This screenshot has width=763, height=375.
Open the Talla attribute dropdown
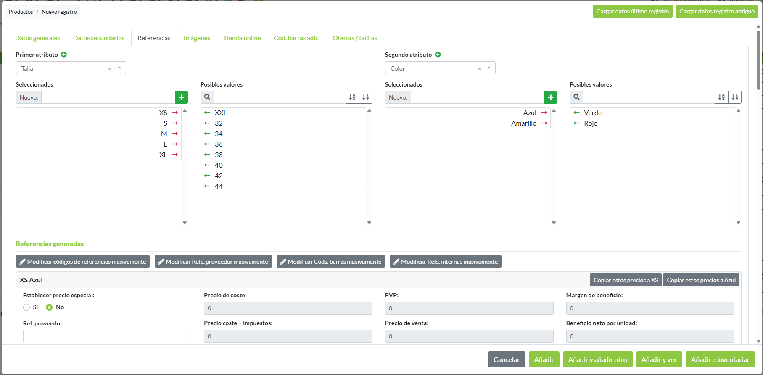(119, 68)
